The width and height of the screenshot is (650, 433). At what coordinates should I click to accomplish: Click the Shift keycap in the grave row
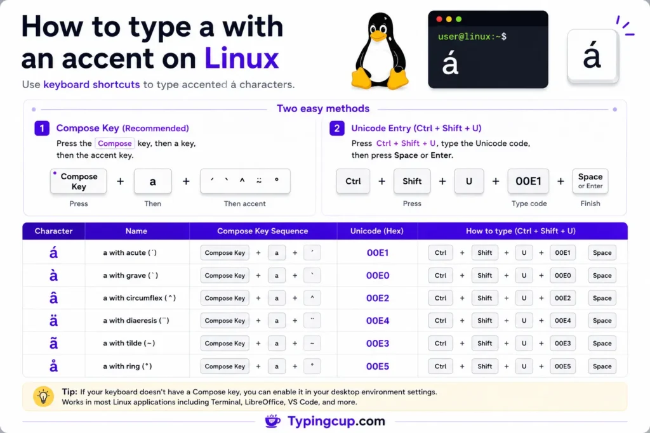pyautogui.click(x=484, y=275)
